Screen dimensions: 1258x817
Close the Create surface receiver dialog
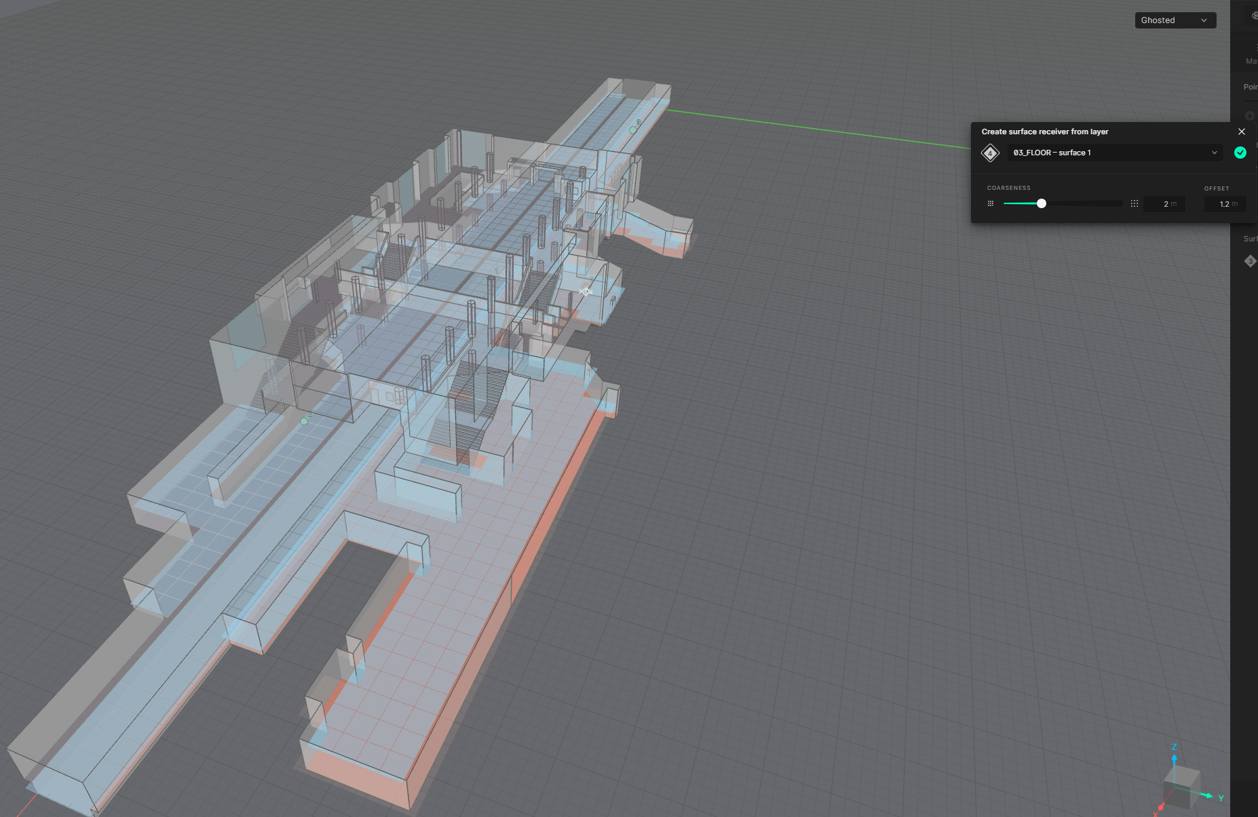(x=1242, y=132)
